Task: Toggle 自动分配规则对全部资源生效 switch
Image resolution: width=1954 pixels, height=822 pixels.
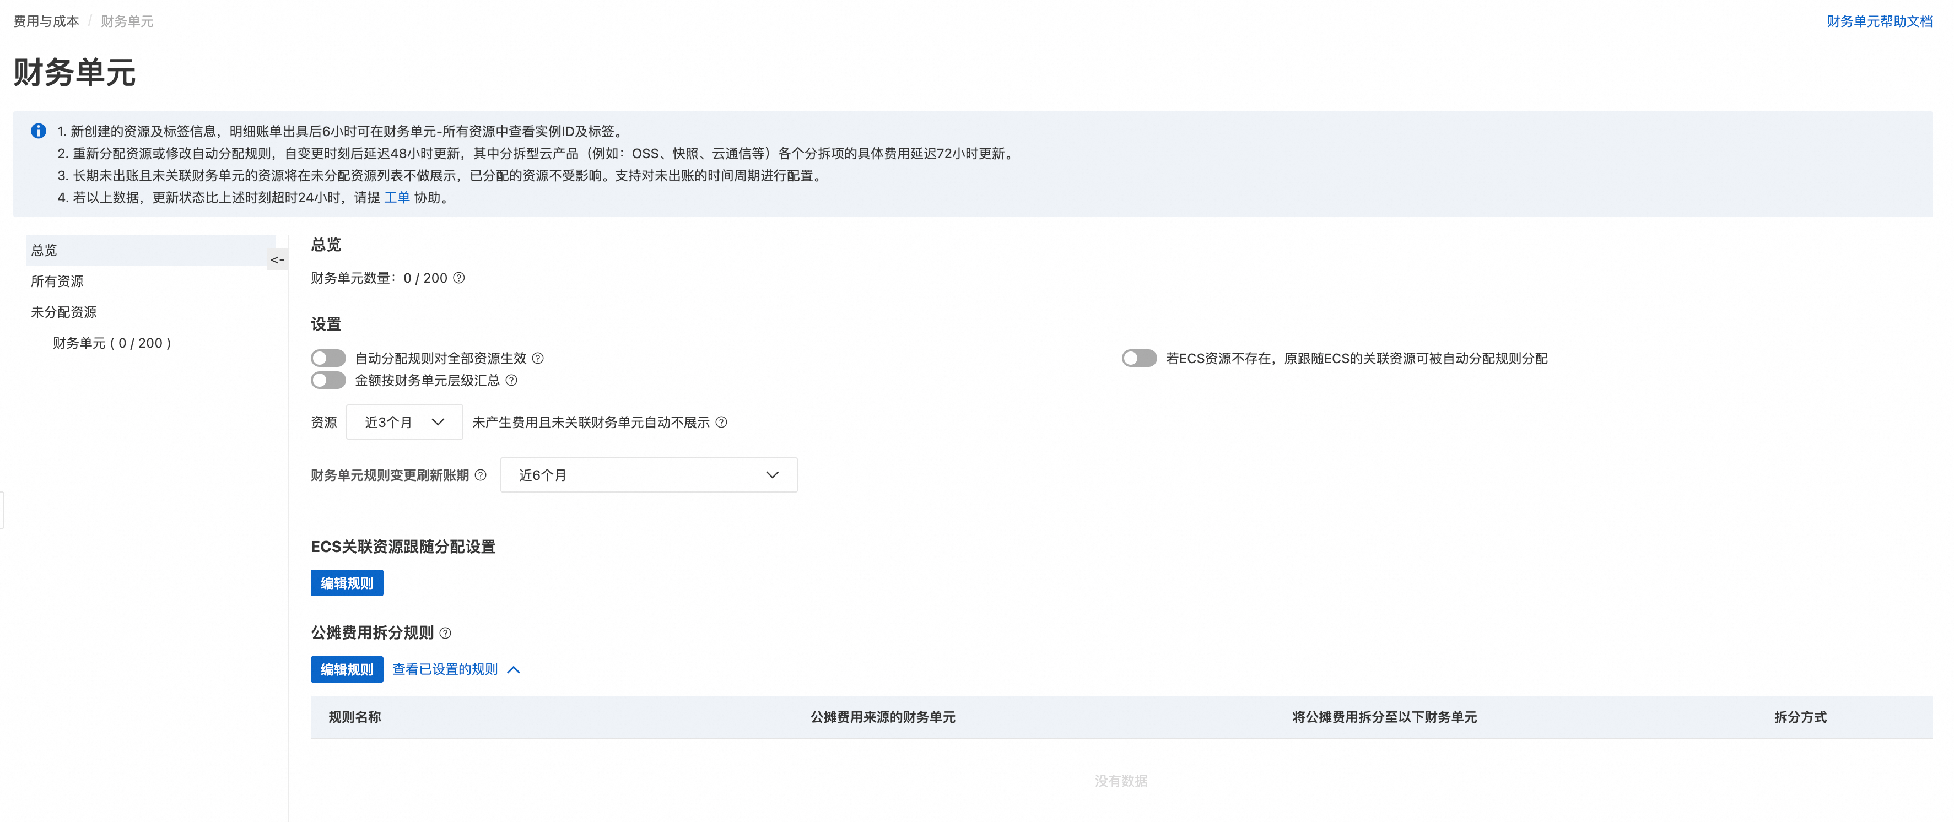Action: [328, 358]
